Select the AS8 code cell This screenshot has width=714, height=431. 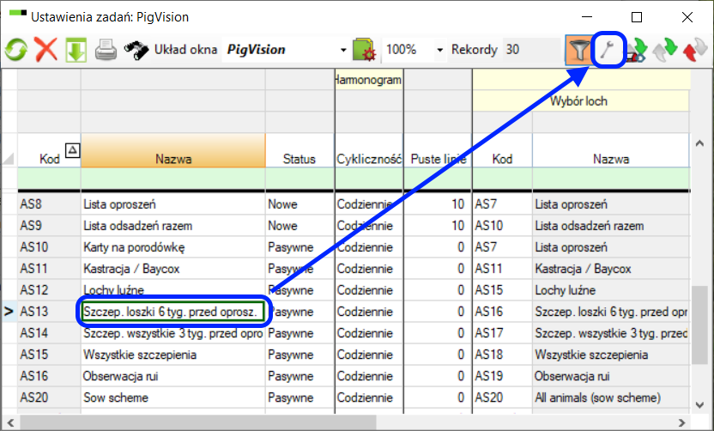(49, 204)
